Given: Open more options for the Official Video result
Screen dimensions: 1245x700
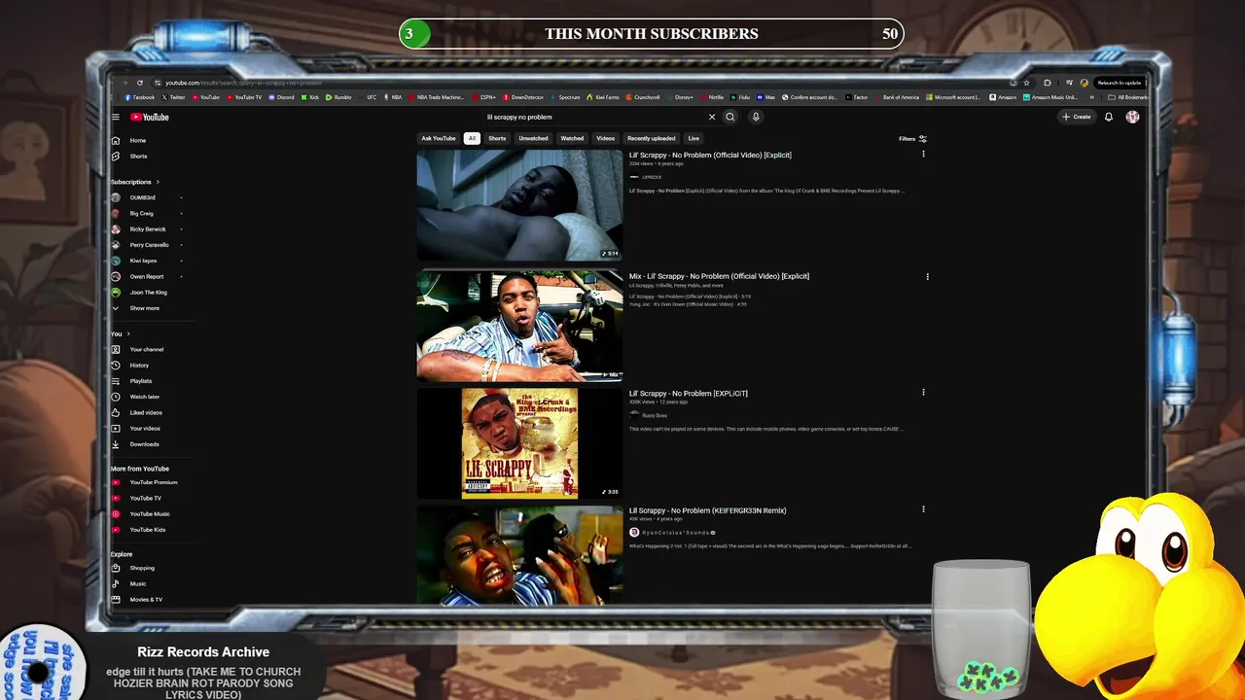Looking at the screenshot, I should coord(923,154).
